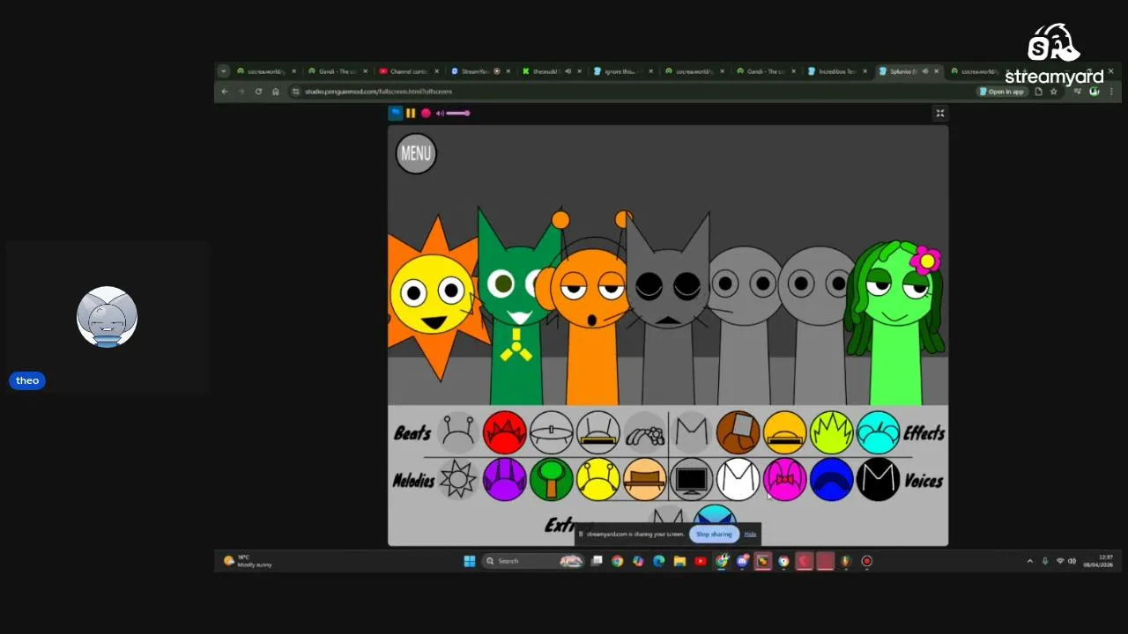Image resolution: width=1128 pixels, height=634 pixels.
Task: Open YouTube icon on the taskbar
Action: (701, 561)
